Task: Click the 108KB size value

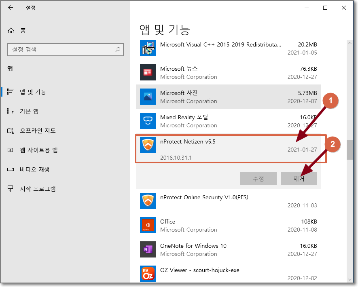Action: coord(309,222)
